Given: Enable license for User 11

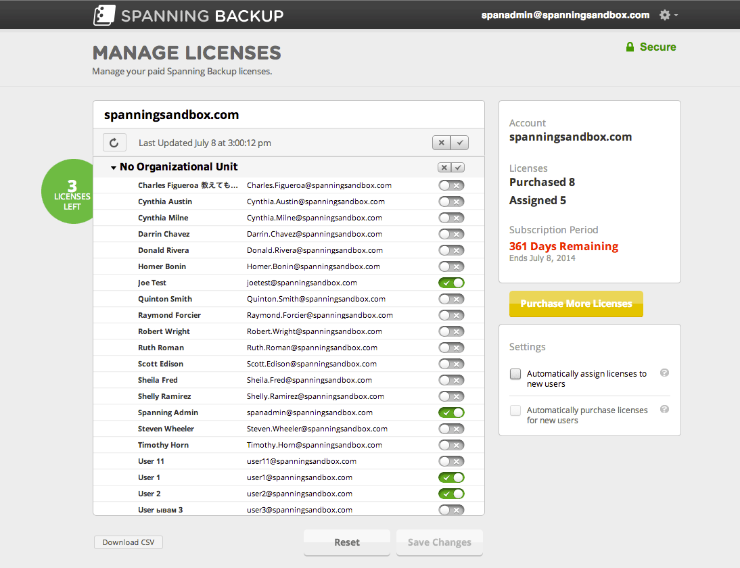Looking at the screenshot, I should [x=451, y=461].
